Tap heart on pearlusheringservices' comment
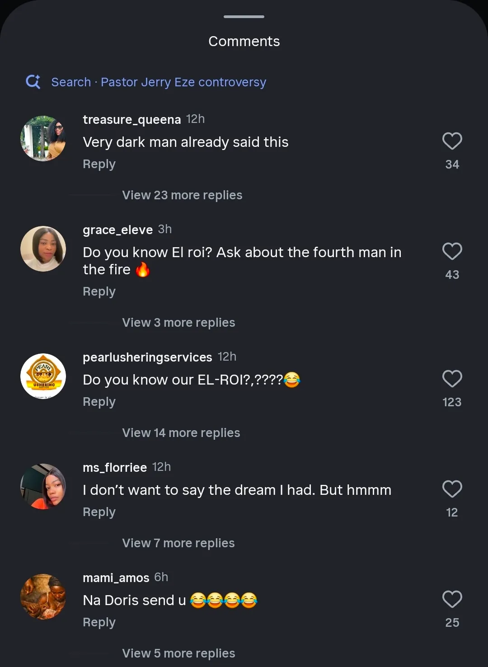 click(452, 379)
